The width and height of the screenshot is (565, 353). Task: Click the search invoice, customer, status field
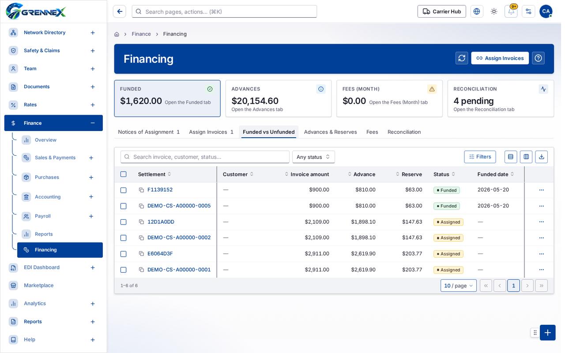(x=205, y=157)
